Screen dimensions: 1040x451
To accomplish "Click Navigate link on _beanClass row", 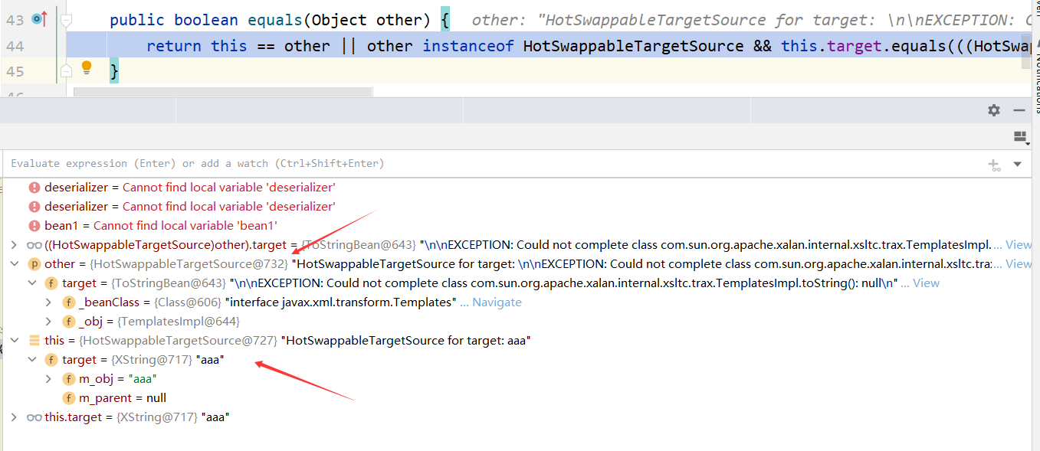I will pyautogui.click(x=497, y=302).
